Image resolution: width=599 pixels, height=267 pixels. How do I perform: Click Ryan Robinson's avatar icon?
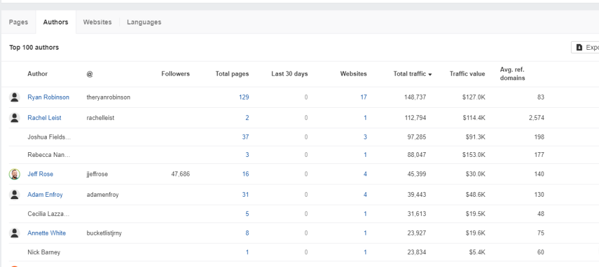(x=15, y=97)
